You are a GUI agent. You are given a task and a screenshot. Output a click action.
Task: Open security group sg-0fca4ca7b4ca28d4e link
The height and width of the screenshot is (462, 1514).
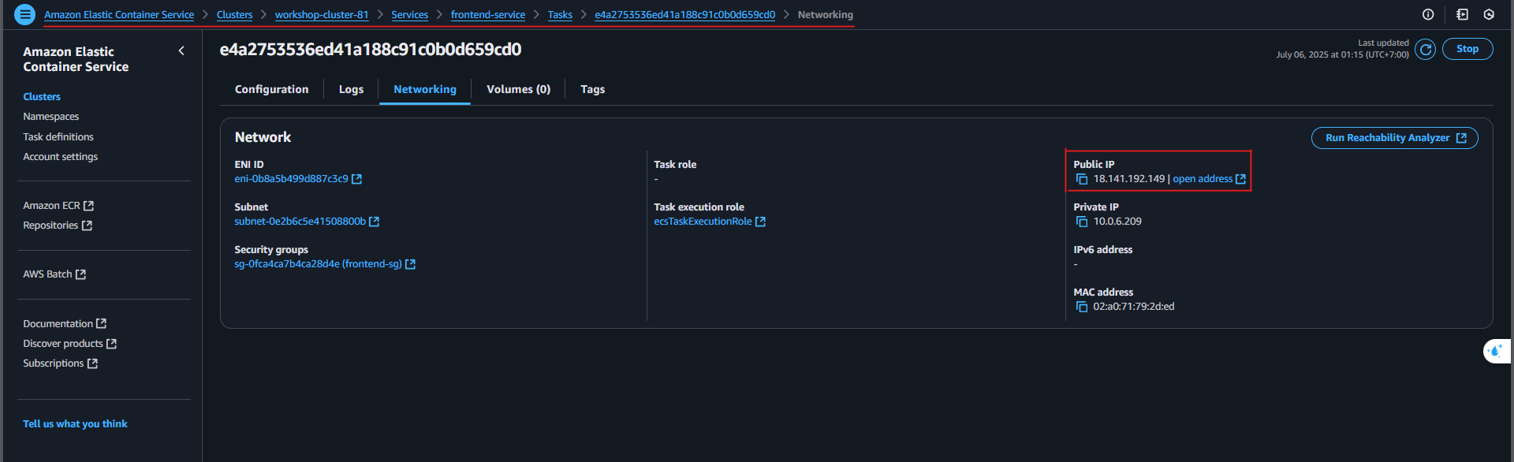pos(318,264)
